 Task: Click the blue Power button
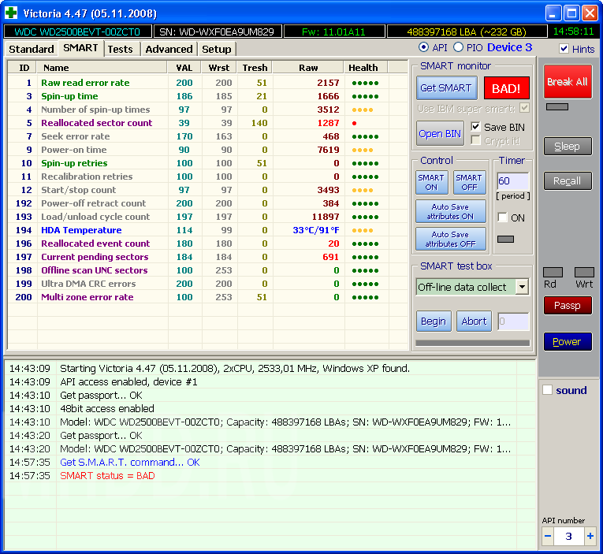(x=567, y=341)
